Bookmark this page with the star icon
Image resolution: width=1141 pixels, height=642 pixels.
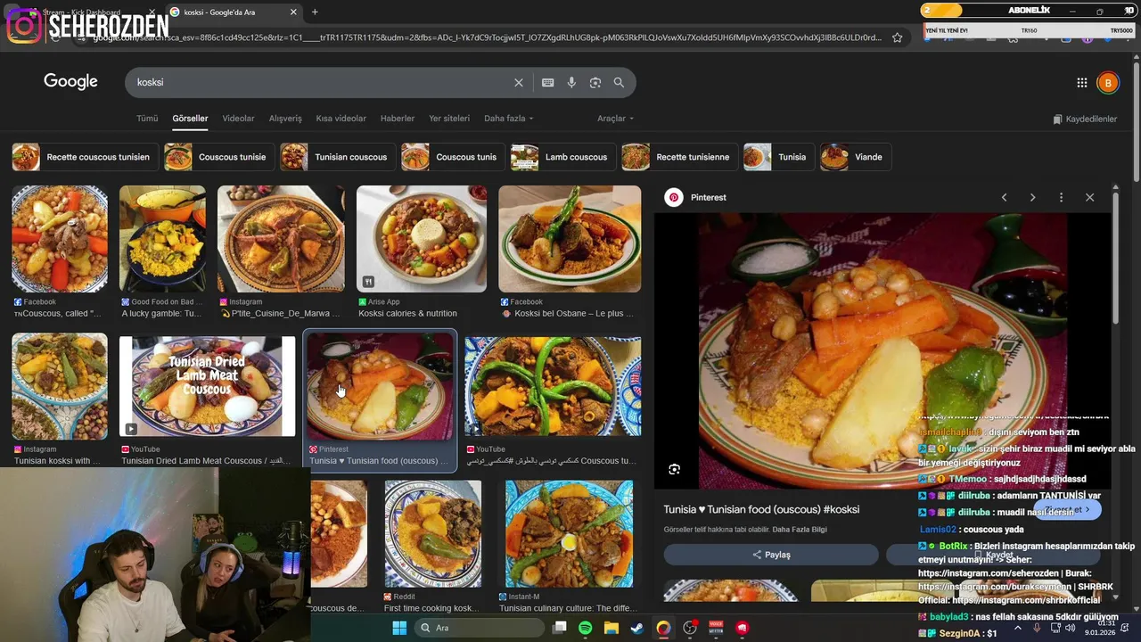pyautogui.click(x=897, y=37)
